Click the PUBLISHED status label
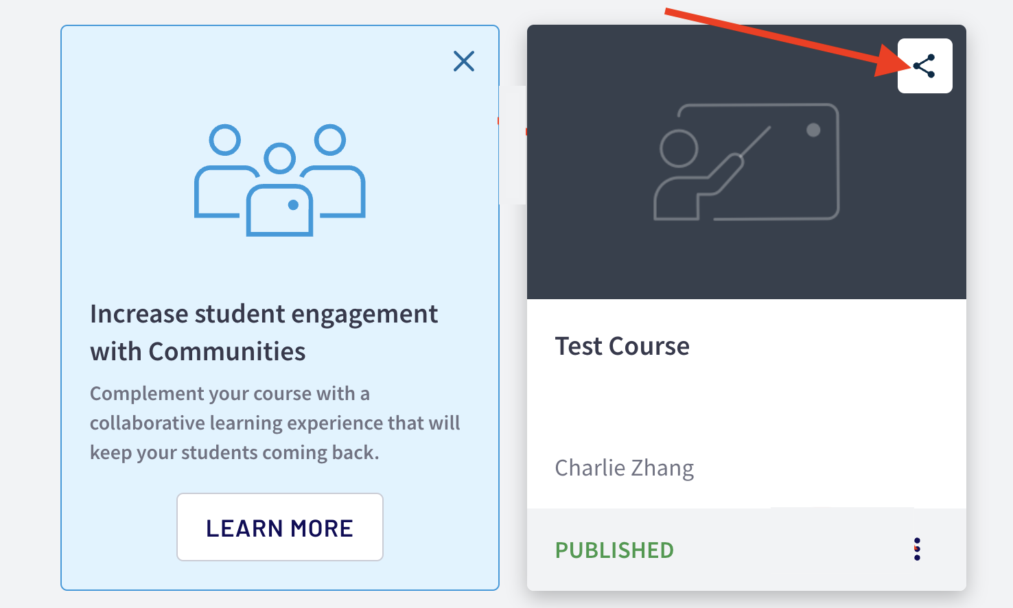1013x608 pixels. point(614,550)
